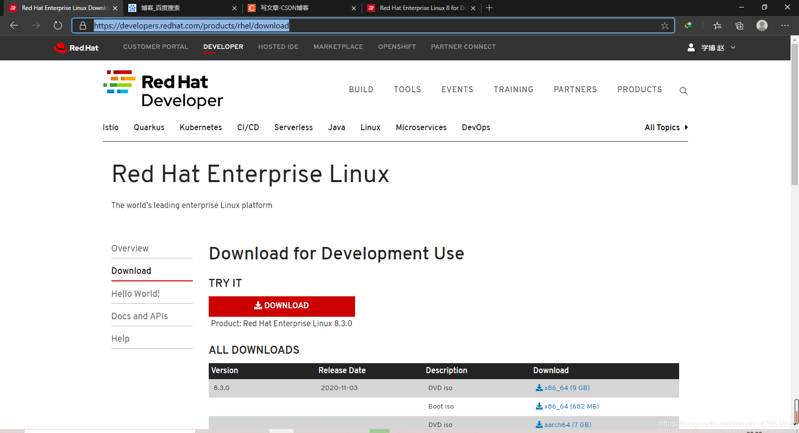Viewport: 799px width, 433px height.
Task: Open Help in the sidebar
Action: 120,339
